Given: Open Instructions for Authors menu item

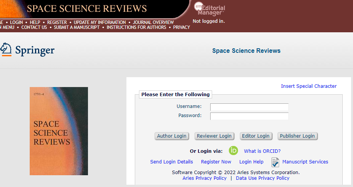Looking at the screenshot, I should pyautogui.click(x=136, y=27).
